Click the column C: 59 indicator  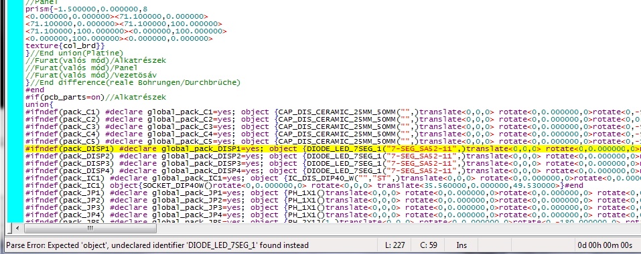point(429,245)
